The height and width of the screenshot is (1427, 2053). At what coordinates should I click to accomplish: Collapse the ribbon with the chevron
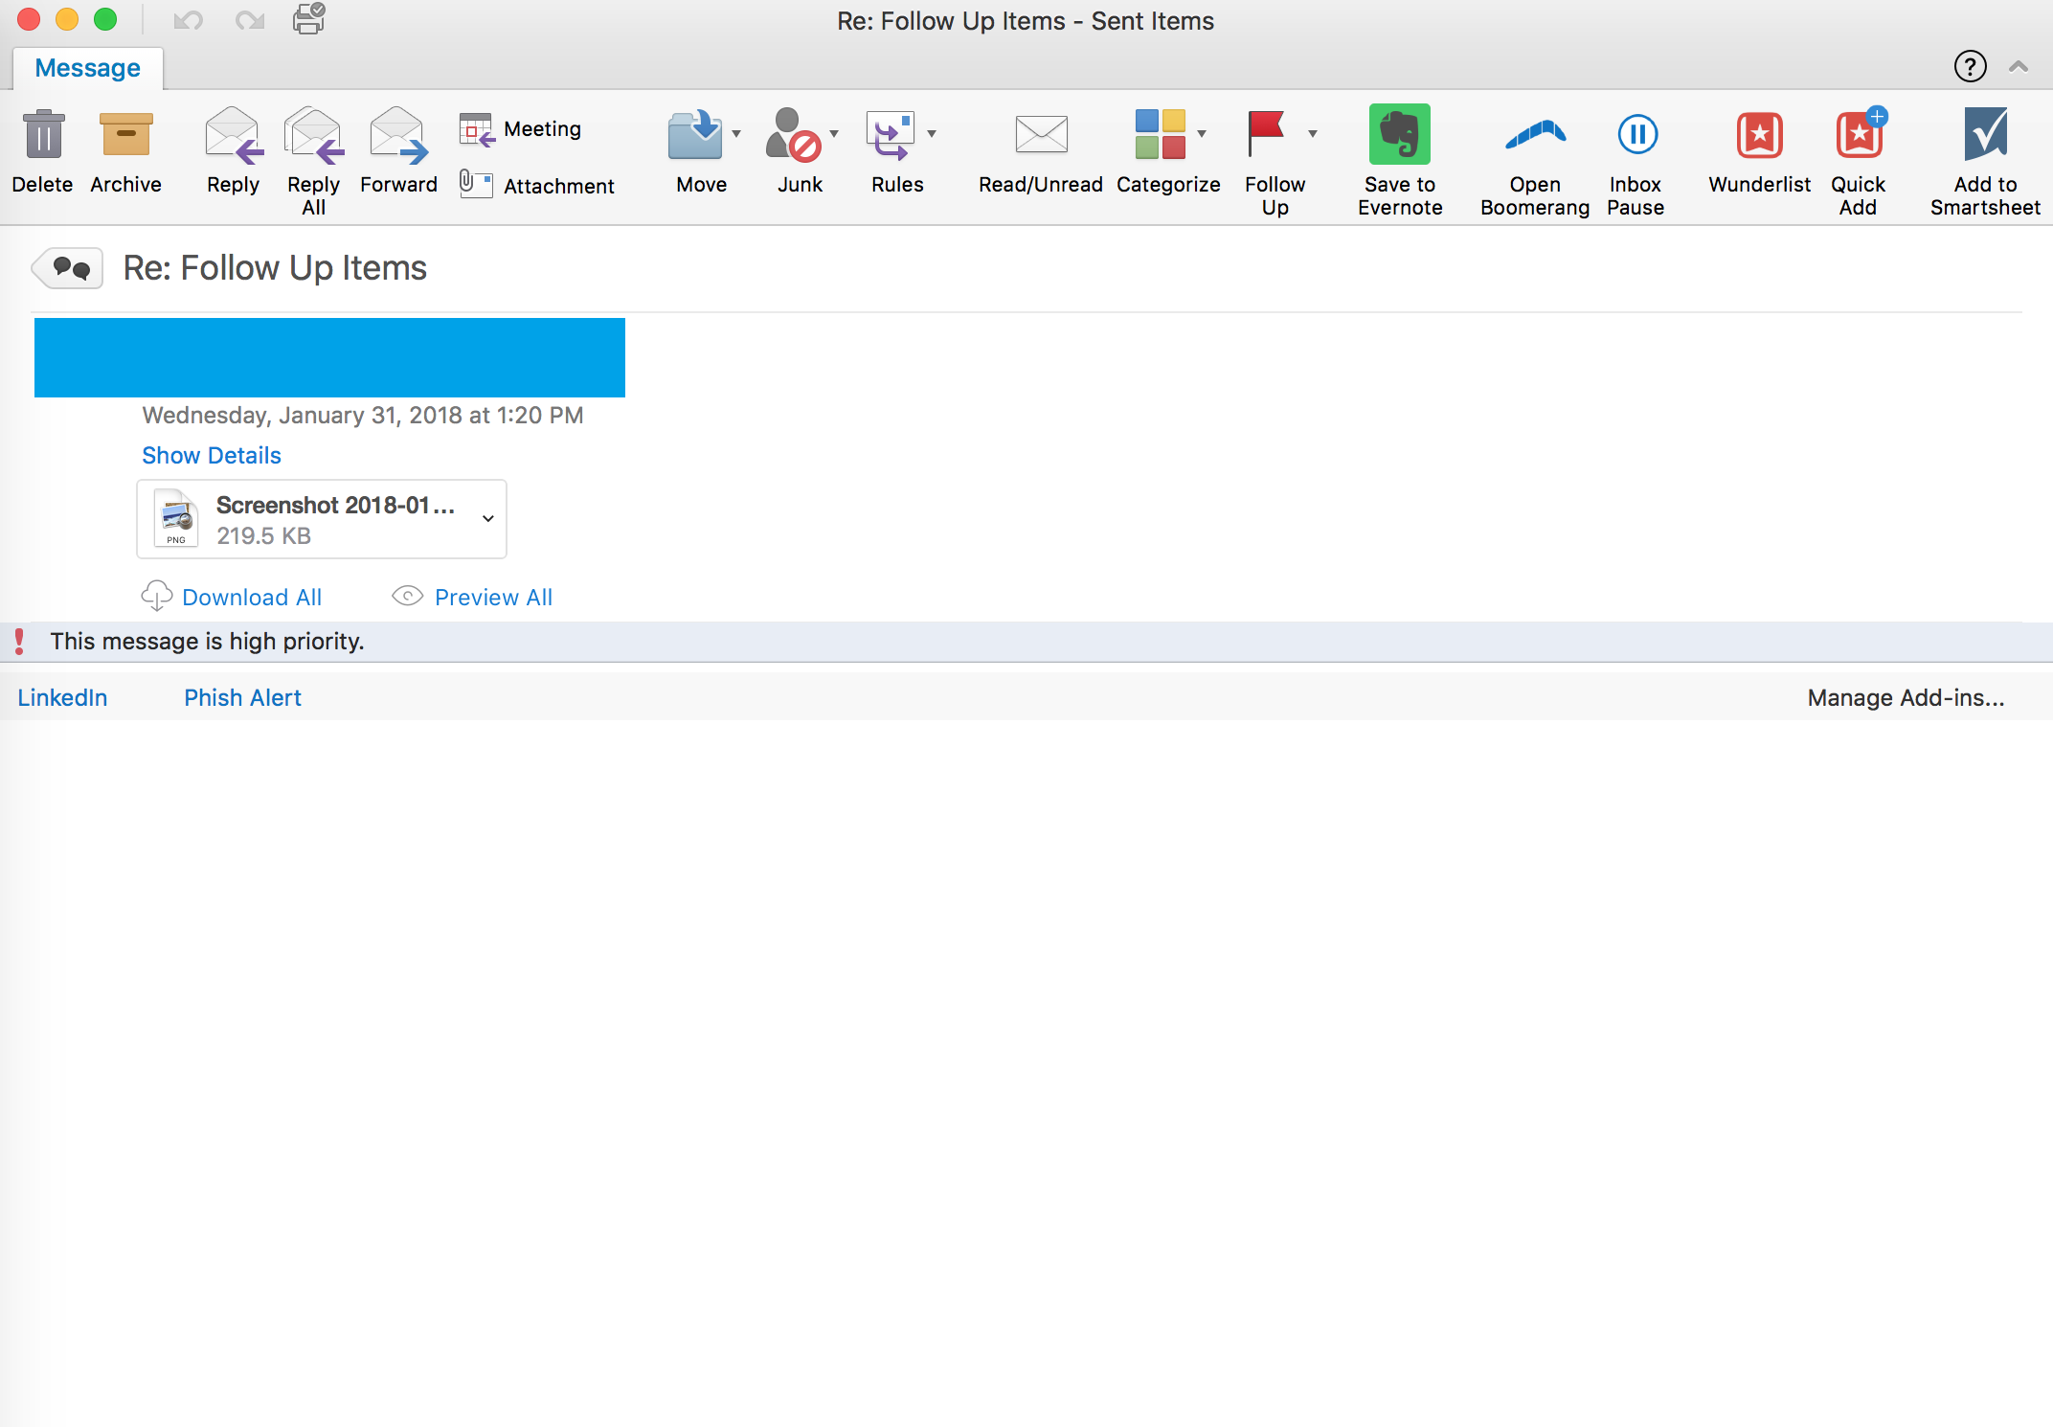(2019, 67)
